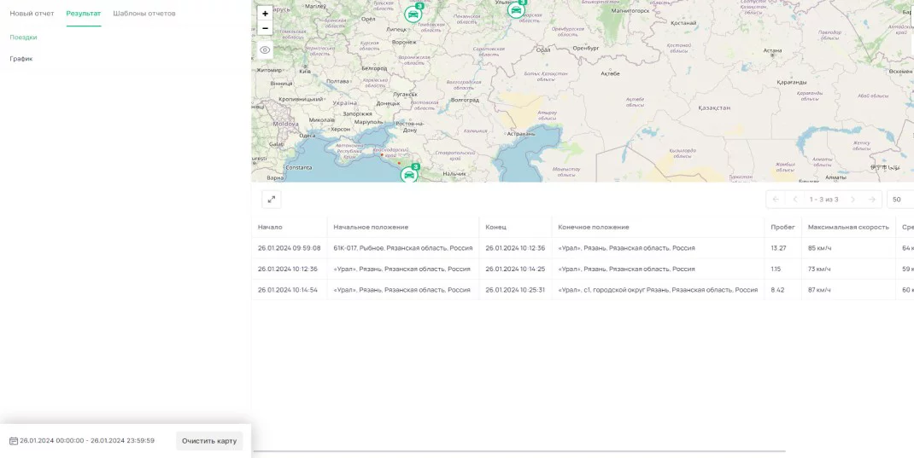Click start location 61К-017, Рыбное cell
Viewport: 914px width, 458px height.
[x=403, y=248]
